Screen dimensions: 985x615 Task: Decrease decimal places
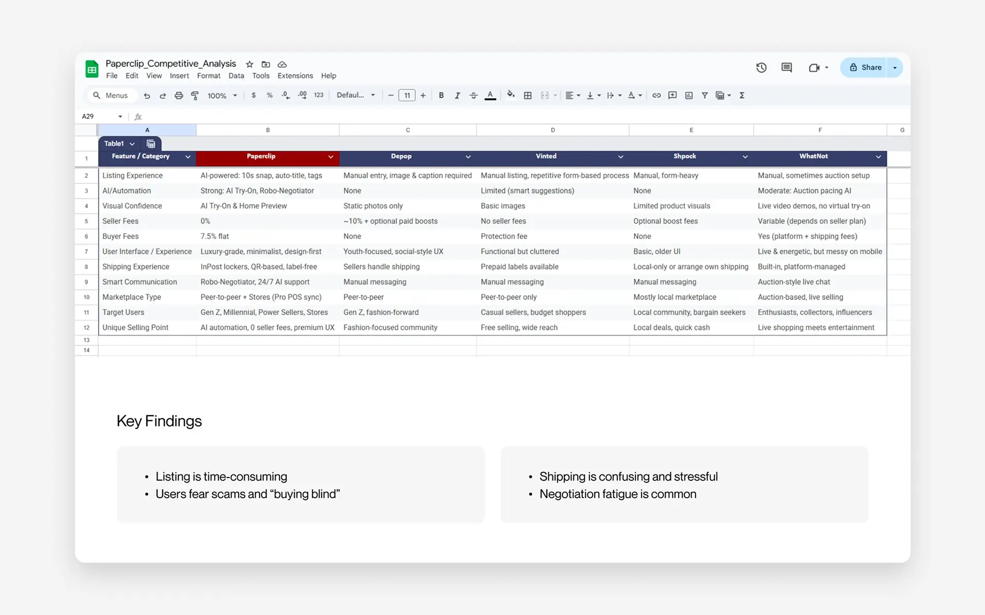(x=286, y=95)
